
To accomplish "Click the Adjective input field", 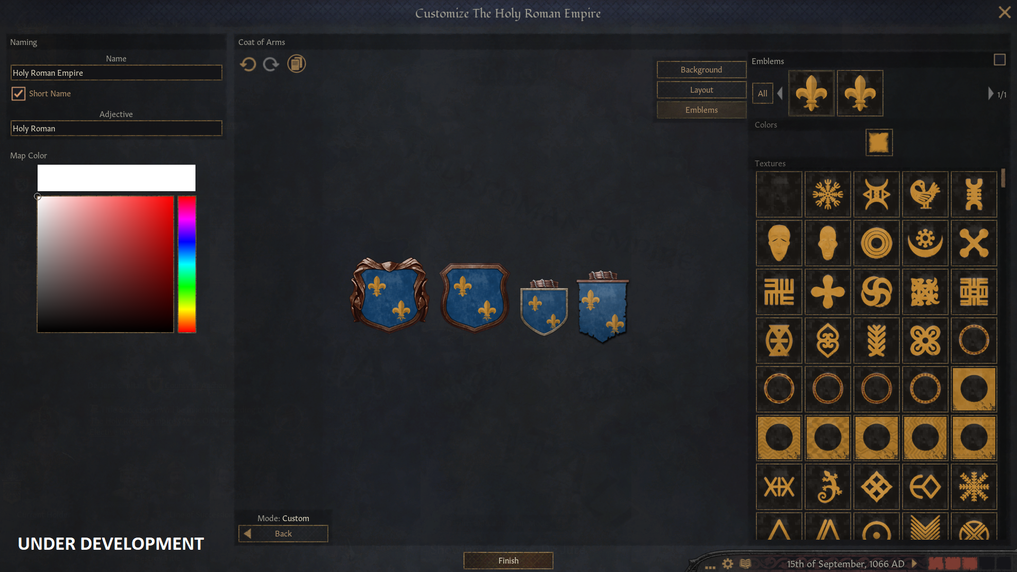I will coord(116,128).
